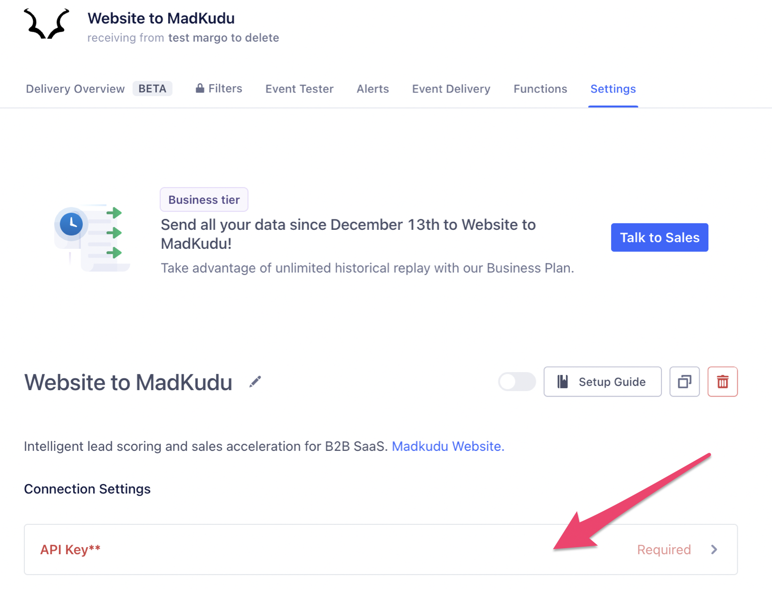This screenshot has height=590, width=772.
Task: Open the API Key required setting
Action: tap(381, 549)
